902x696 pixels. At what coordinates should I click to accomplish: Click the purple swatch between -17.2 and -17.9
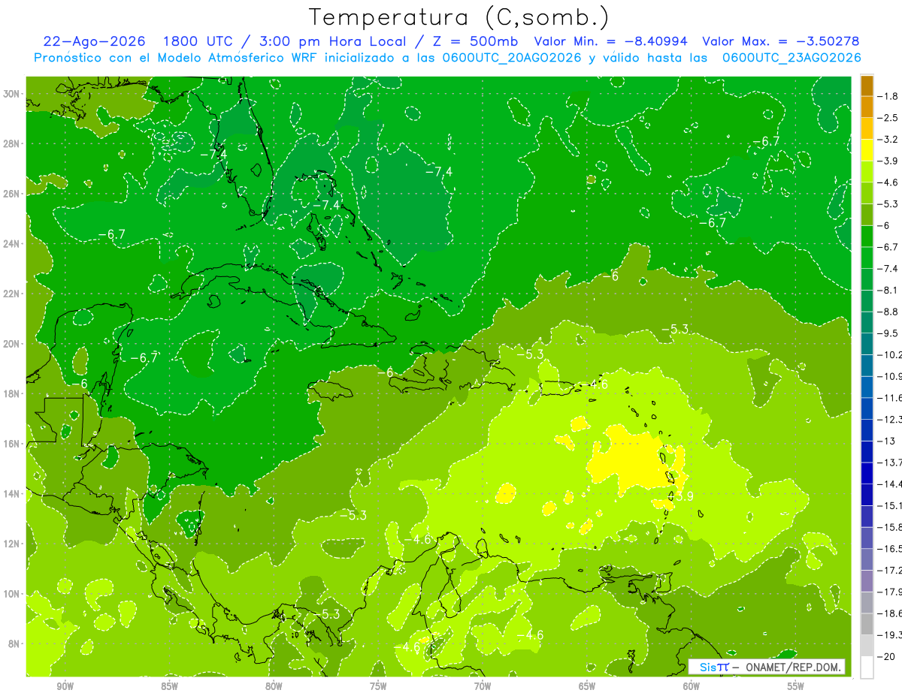click(x=867, y=580)
